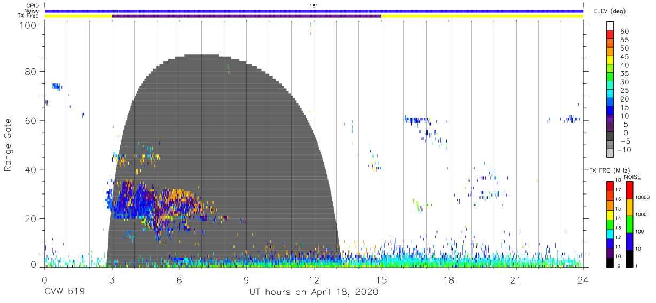Click the dark gray -5–0 degree elevation swatch
656x303 pixels.
click(610, 137)
